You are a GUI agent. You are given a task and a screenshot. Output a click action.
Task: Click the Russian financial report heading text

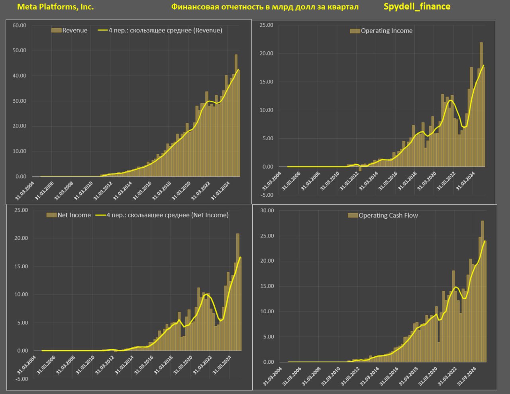coord(265,7)
